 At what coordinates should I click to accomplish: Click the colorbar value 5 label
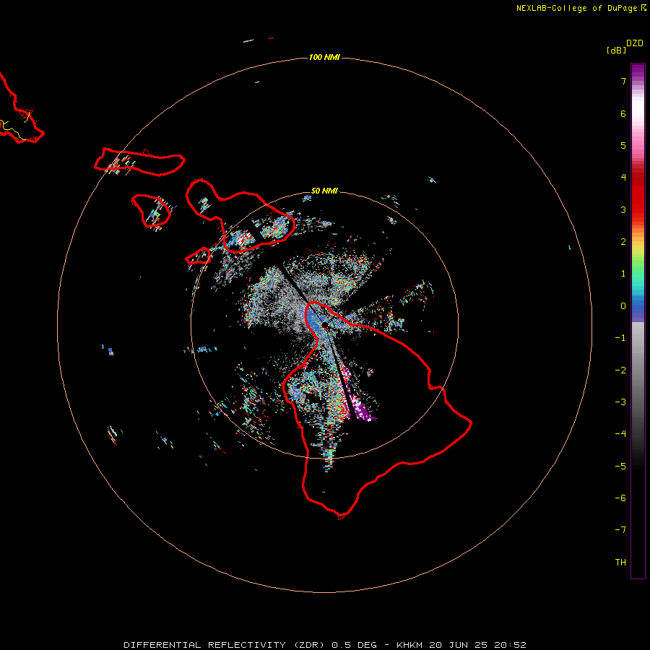[x=623, y=145]
